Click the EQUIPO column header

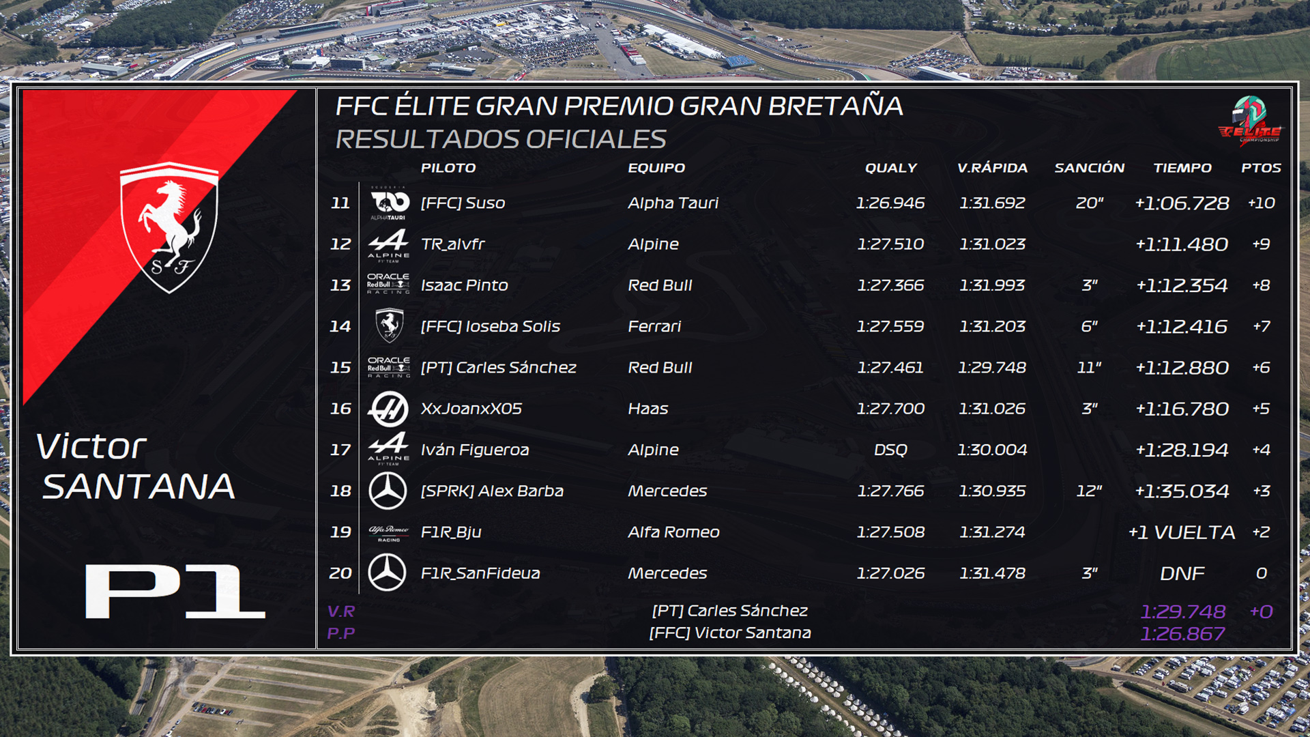click(x=656, y=168)
